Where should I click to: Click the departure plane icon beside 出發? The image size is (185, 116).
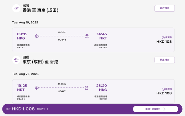(16, 8)
